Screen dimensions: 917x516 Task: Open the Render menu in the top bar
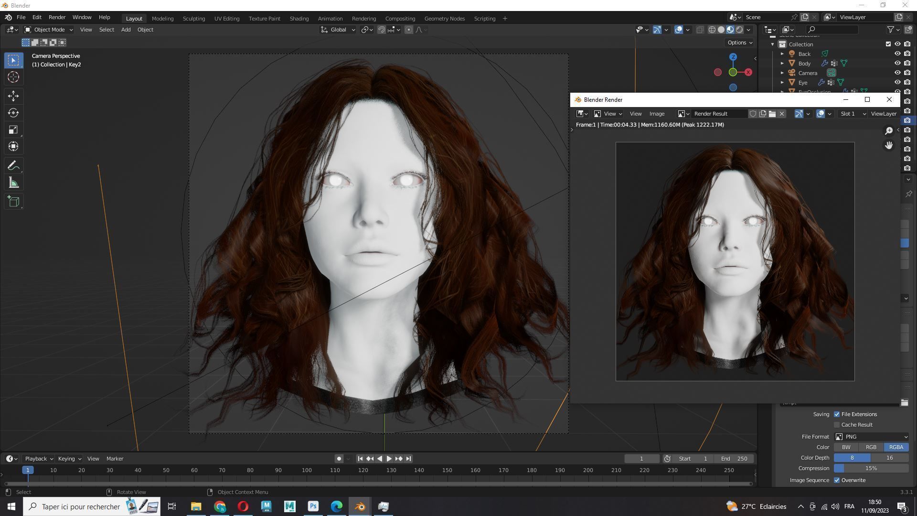57,17
